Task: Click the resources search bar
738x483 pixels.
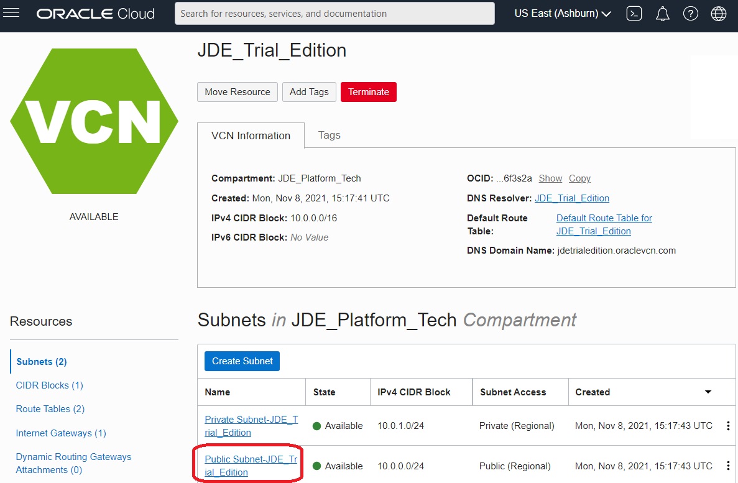Action: [334, 13]
